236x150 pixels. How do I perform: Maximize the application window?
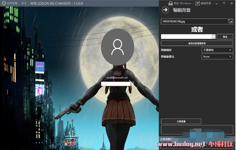pos(224,3)
